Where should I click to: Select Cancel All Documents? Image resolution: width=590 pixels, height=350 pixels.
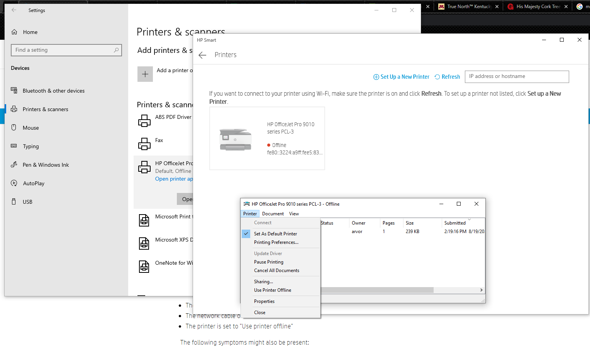(x=276, y=270)
